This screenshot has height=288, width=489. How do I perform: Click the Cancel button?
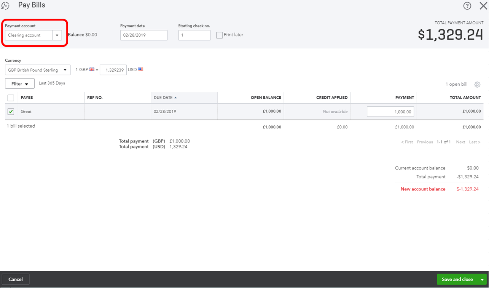[x=15, y=279]
